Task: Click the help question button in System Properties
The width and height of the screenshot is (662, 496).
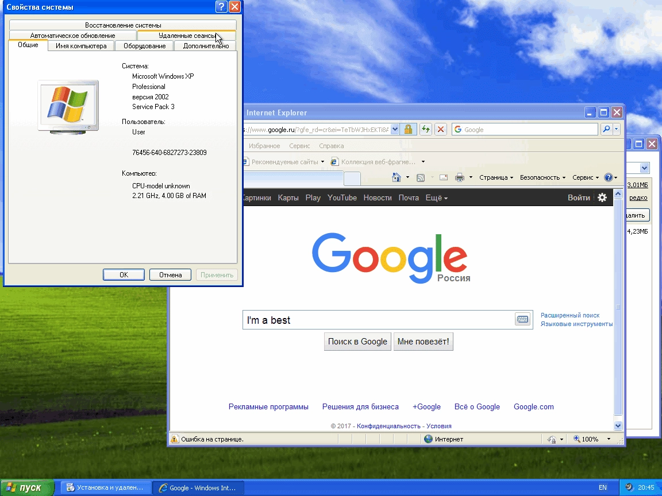Action: pyautogui.click(x=221, y=7)
